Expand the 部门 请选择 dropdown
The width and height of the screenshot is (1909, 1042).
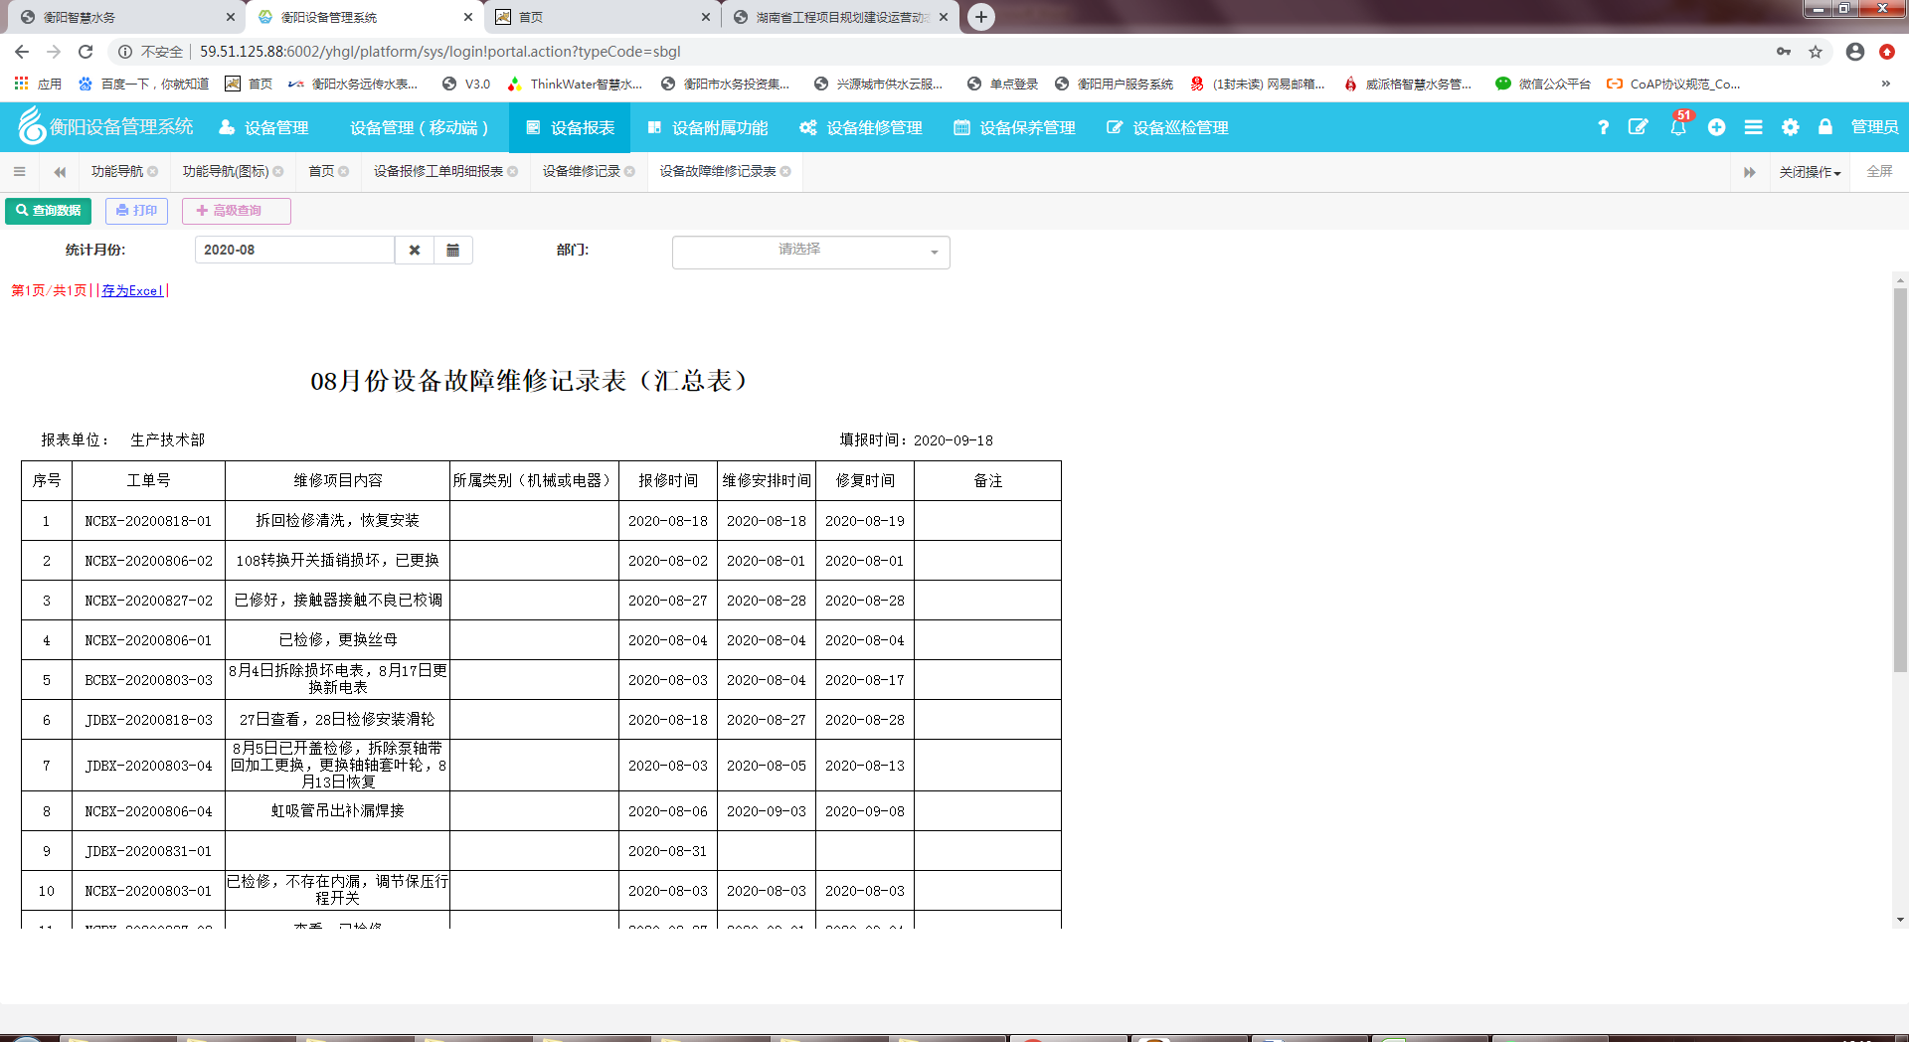point(810,252)
